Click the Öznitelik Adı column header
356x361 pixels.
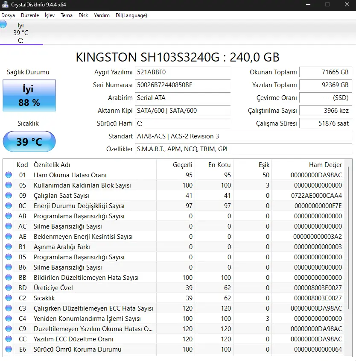(93, 165)
